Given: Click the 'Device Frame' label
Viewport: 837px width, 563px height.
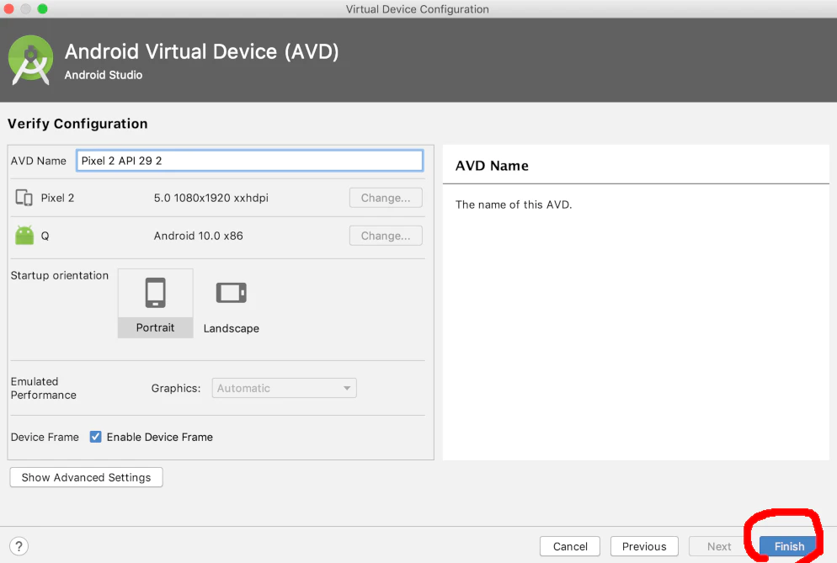Looking at the screenshot, I should tap(45, 437).
